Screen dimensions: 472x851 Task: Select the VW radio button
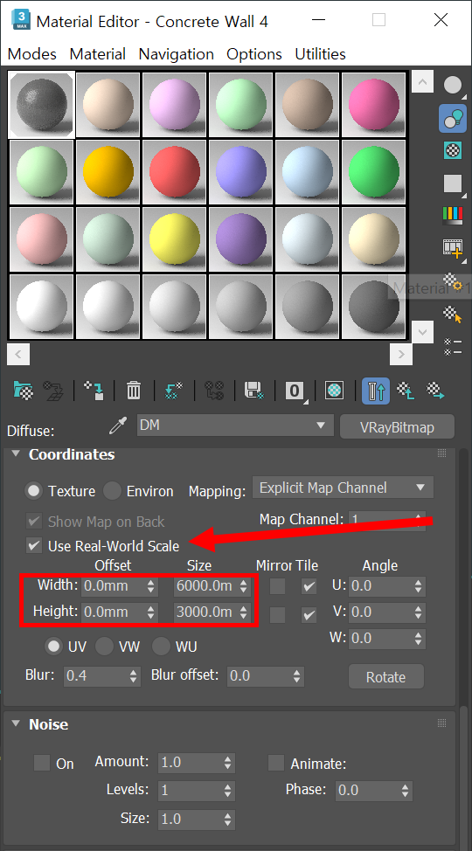pos(104,647)
